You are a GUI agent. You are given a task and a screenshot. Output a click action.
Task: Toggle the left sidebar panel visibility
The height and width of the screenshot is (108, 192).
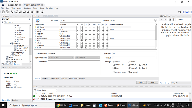pyautogui.click(x=184, y=12)
